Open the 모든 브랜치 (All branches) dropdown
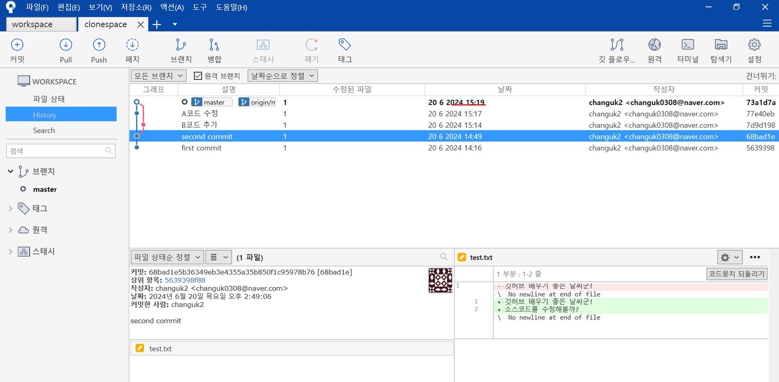Image resolution: width=779 pixels, height=382 pixels. [x=158, y=76]
